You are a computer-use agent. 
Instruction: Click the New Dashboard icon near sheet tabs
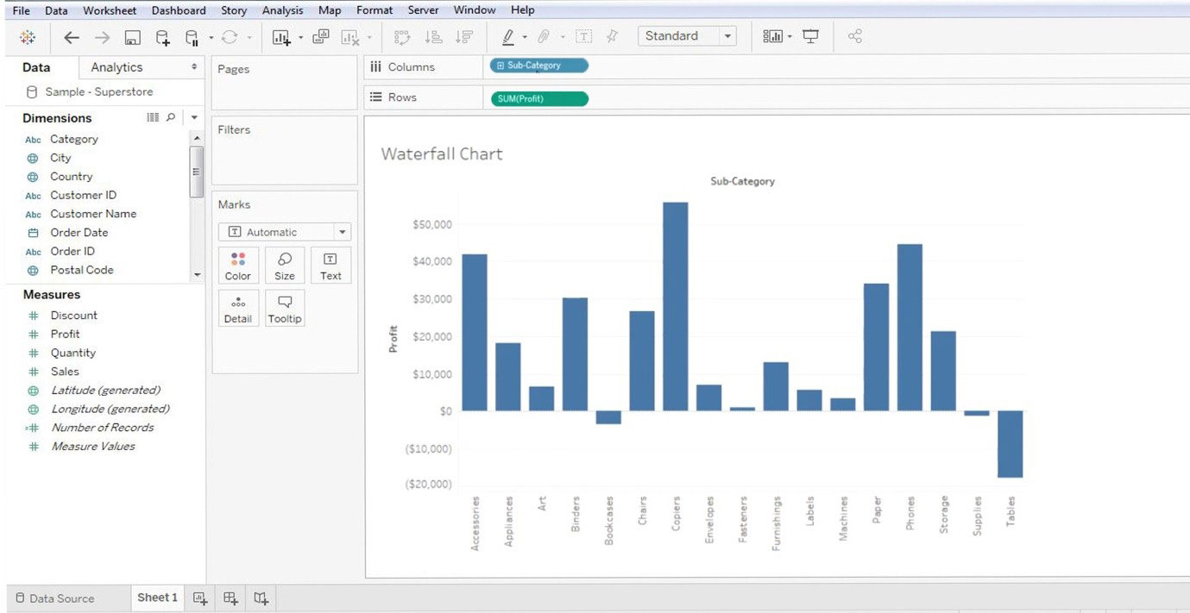click(230, 597)
